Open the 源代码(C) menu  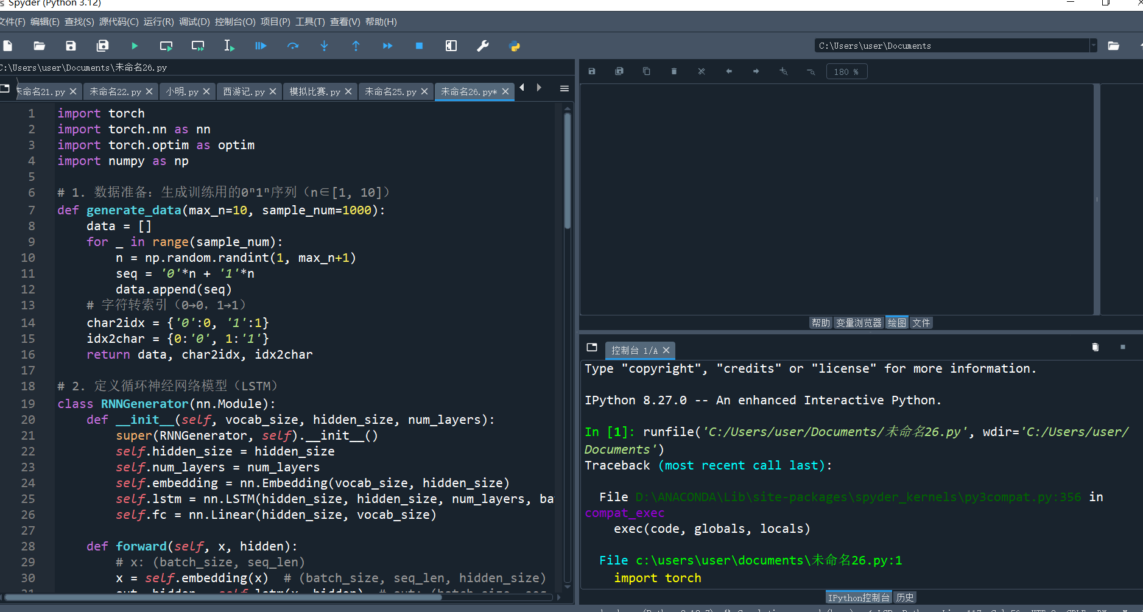coord(119,22)
